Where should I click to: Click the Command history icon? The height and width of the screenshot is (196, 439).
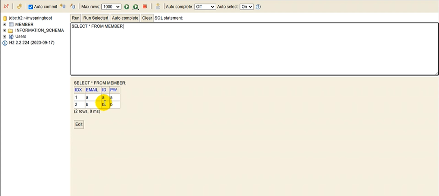click(x=158, y=6)
